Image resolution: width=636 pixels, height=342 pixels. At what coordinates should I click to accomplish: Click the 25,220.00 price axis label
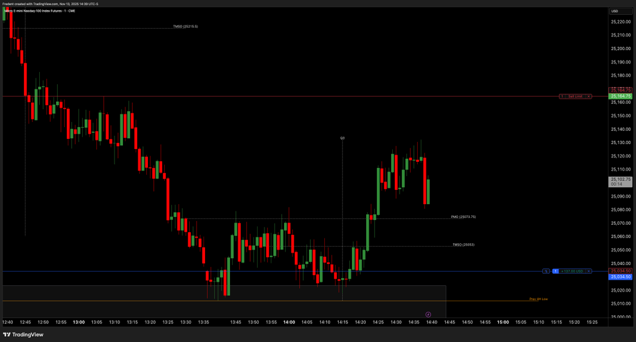tap(620, 22)
